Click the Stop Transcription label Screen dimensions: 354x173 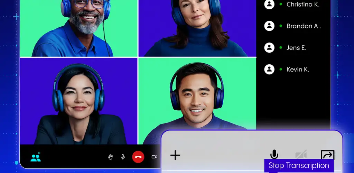(299, 165)
